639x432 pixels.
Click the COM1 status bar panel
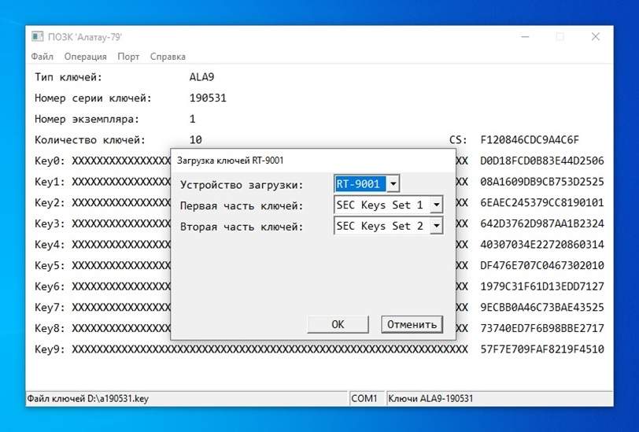[364, 399]
